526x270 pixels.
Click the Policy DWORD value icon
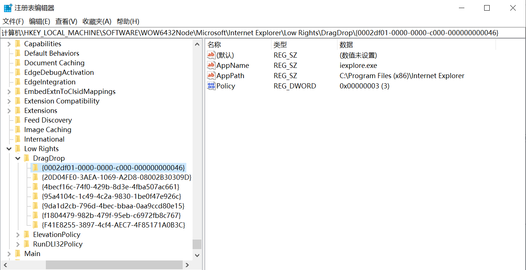(211, 86)
